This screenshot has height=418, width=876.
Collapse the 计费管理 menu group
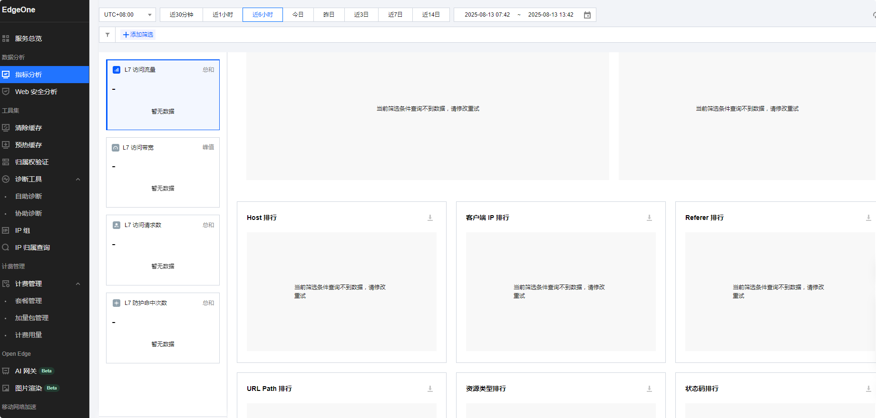coord(78,284)
